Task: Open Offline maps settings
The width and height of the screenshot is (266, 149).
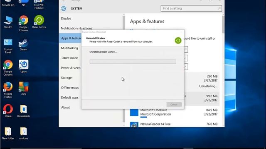Action: (x=70, y=88)
